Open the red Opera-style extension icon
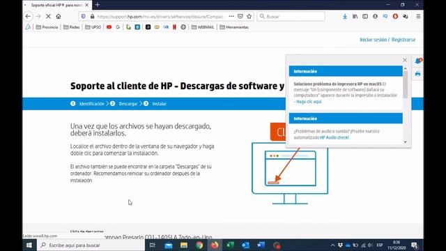Image resolution: width=446 pixels, height=251 pixels. [395, 17]
